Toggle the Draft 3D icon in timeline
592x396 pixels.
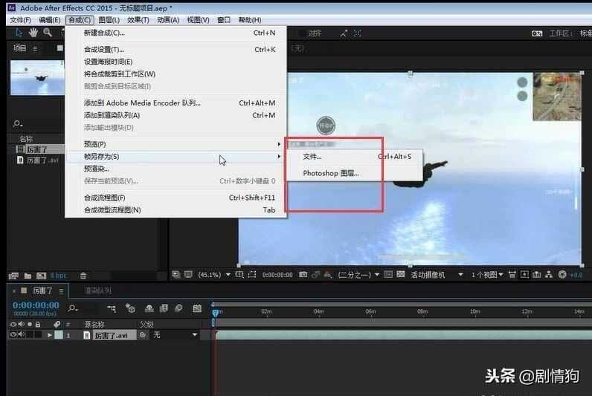tap(130, 308)
